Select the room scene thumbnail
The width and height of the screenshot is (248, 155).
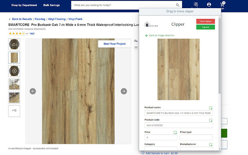(x=14, y=84)
